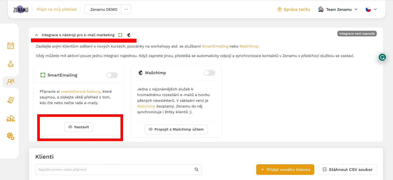Click SmartEmailing logo in its card
Viewport: 393px width, 180px height.
[43, 75]
